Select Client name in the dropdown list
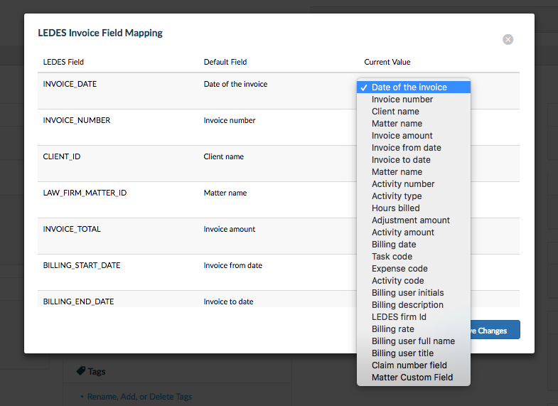Viewport: 558px width, 406px height. pos(395,112)
